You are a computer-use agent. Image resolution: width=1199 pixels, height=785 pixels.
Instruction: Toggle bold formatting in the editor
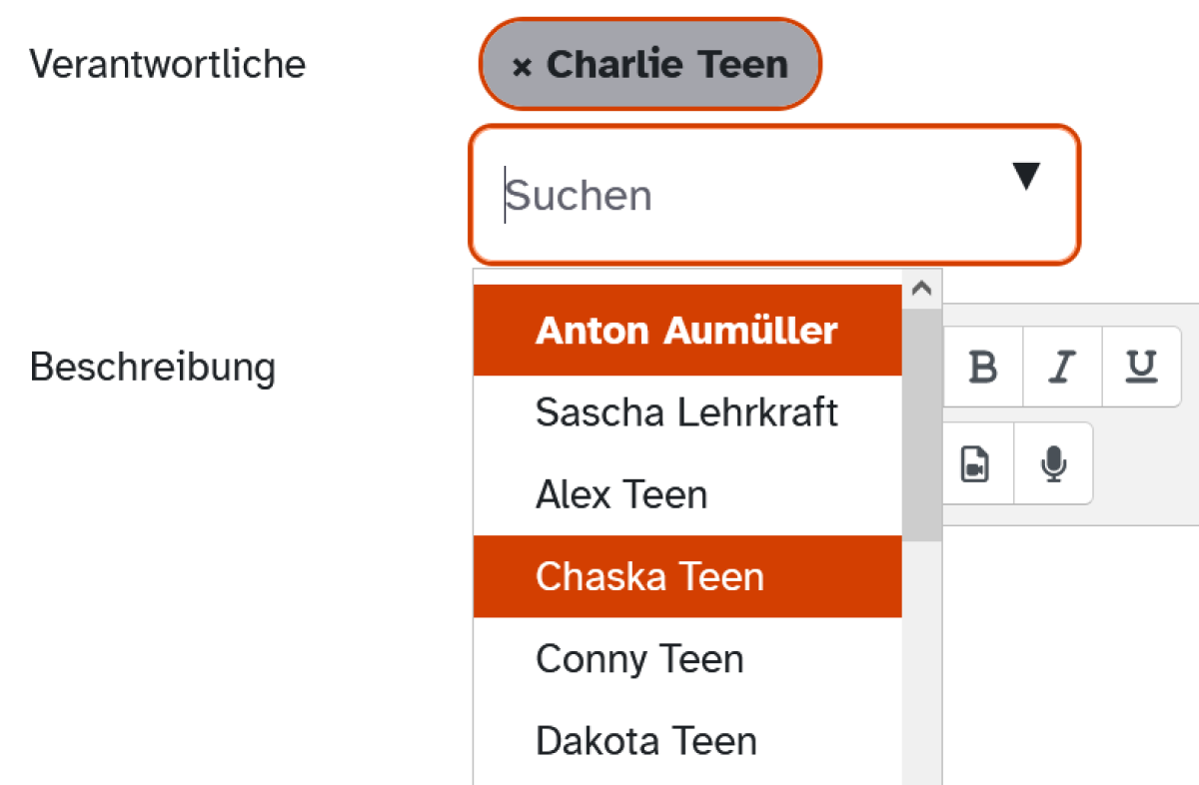coord(983,367)
